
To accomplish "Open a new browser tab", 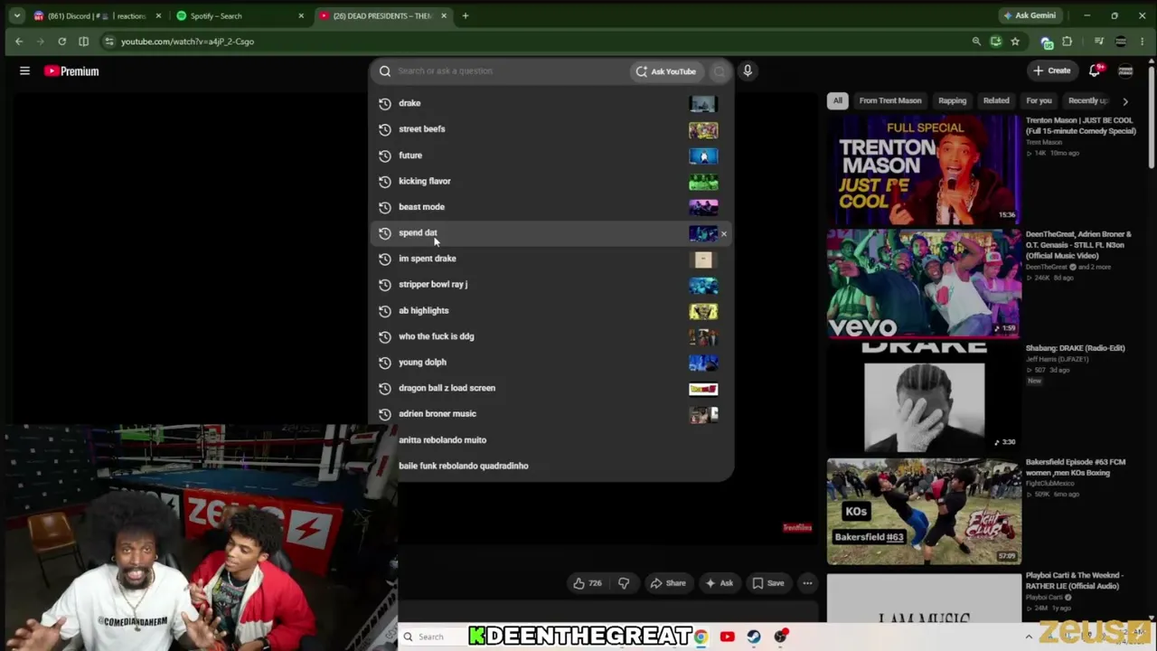I will tap(466, 15).
